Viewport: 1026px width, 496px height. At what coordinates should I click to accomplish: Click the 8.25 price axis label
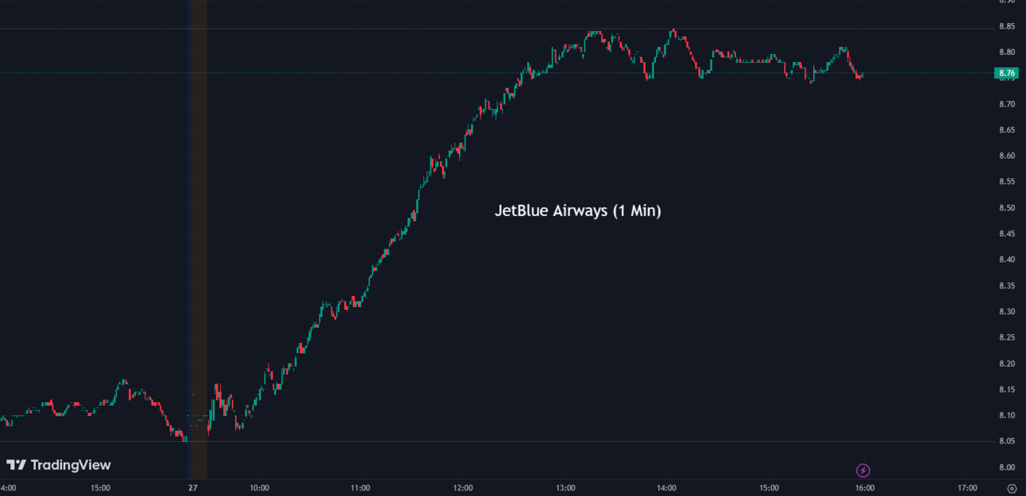click(x=1007, y=337)
